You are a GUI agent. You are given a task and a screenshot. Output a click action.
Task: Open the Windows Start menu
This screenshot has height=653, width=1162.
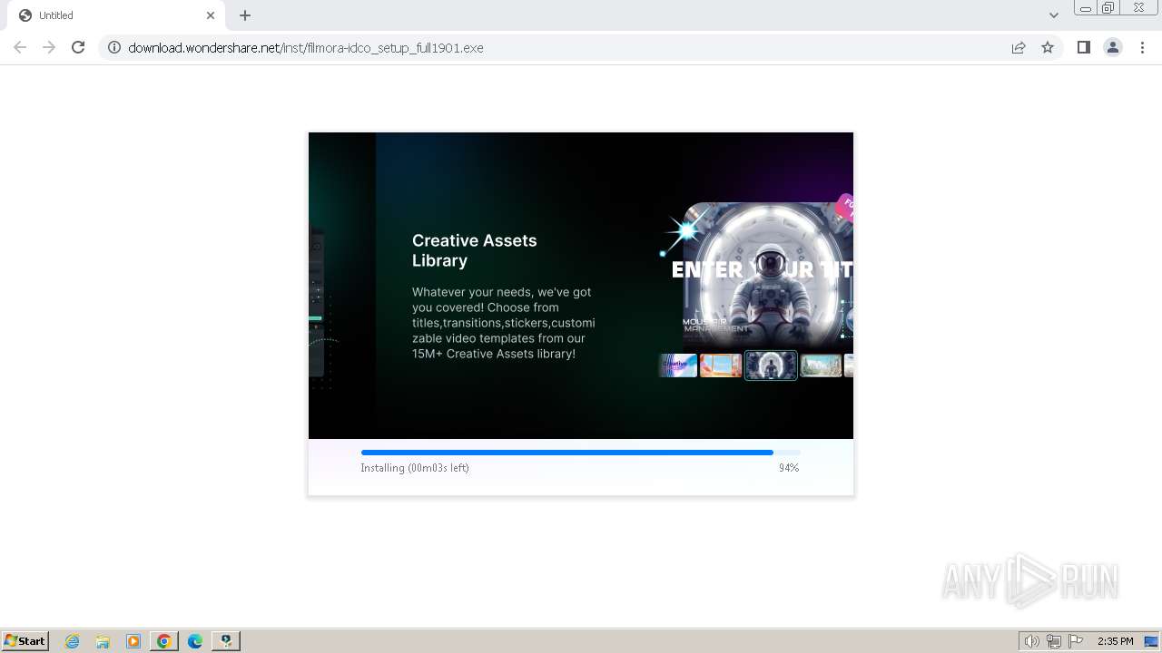25,640
